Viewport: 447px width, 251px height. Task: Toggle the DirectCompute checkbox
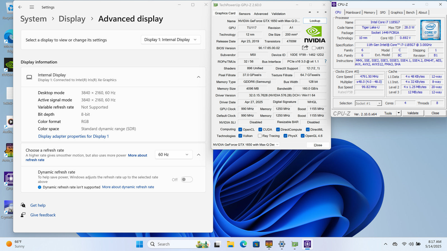pos(278,129)
